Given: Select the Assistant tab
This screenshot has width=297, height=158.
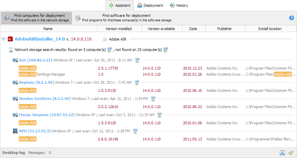Looking at the screenshot, I should click(120, 5).
